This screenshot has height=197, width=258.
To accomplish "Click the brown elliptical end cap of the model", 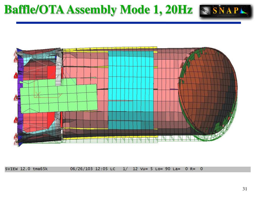I will 208,91.
